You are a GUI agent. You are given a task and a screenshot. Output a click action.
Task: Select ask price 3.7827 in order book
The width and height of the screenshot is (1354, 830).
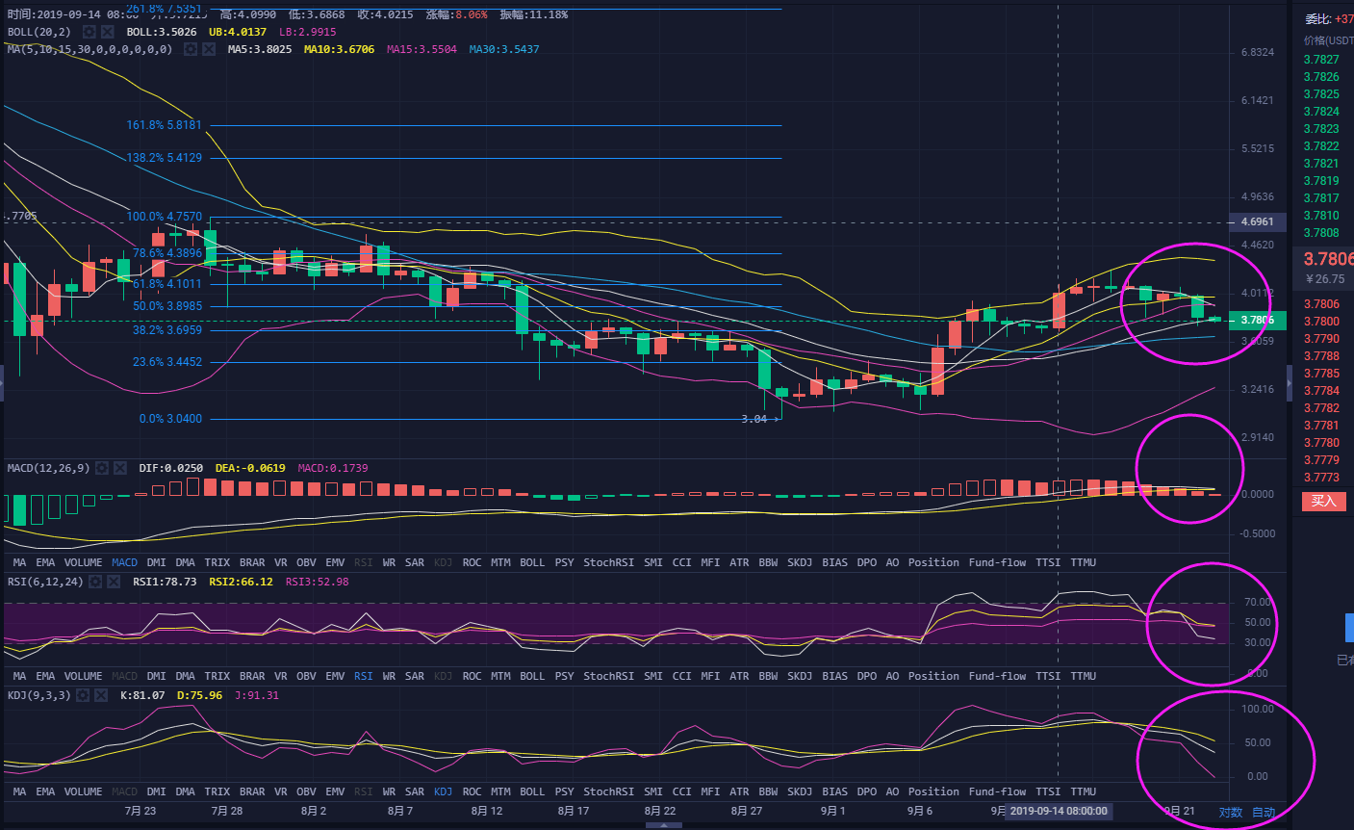(x=1321, y=60)
